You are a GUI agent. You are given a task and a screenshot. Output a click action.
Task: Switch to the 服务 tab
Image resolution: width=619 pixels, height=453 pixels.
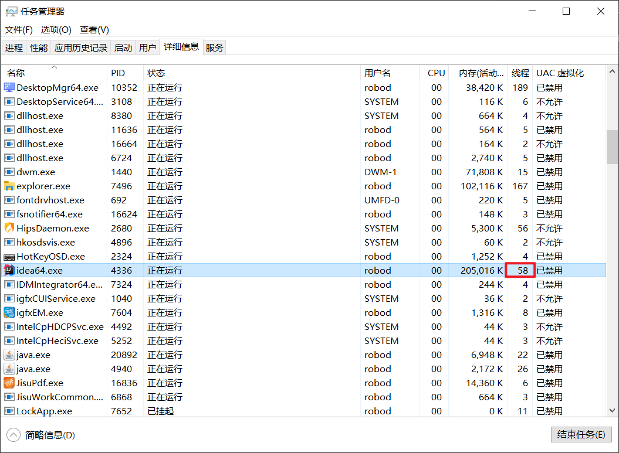pos(214,47)
